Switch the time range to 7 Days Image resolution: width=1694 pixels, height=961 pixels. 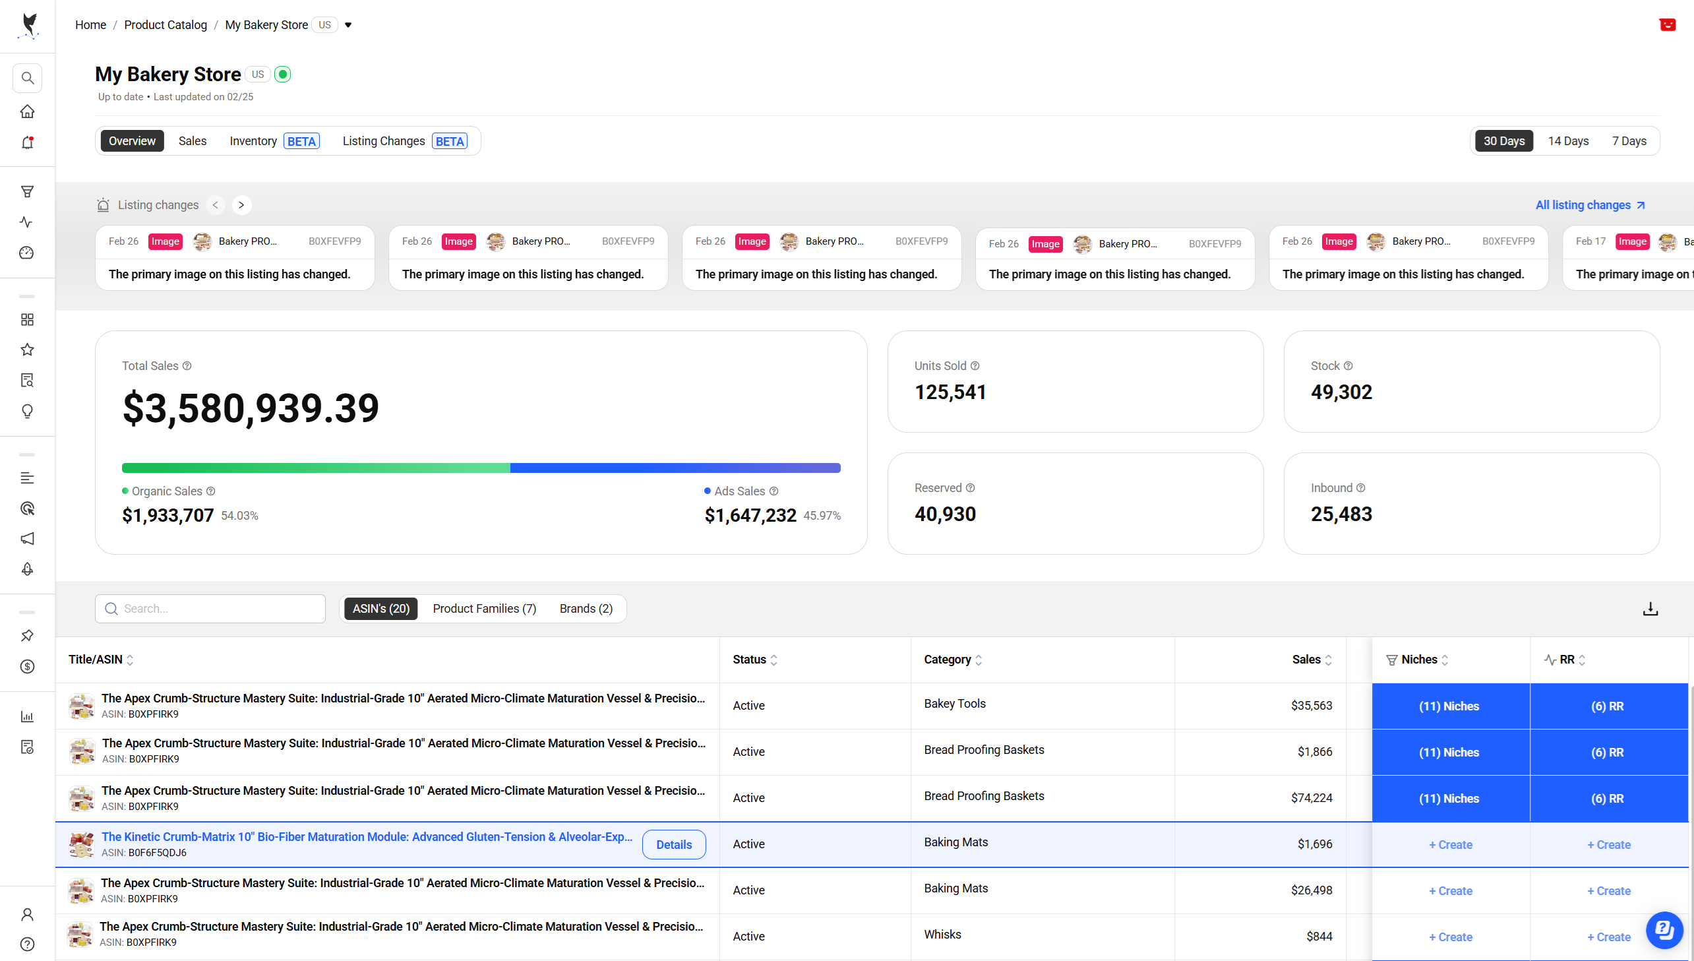[1629, 140]
